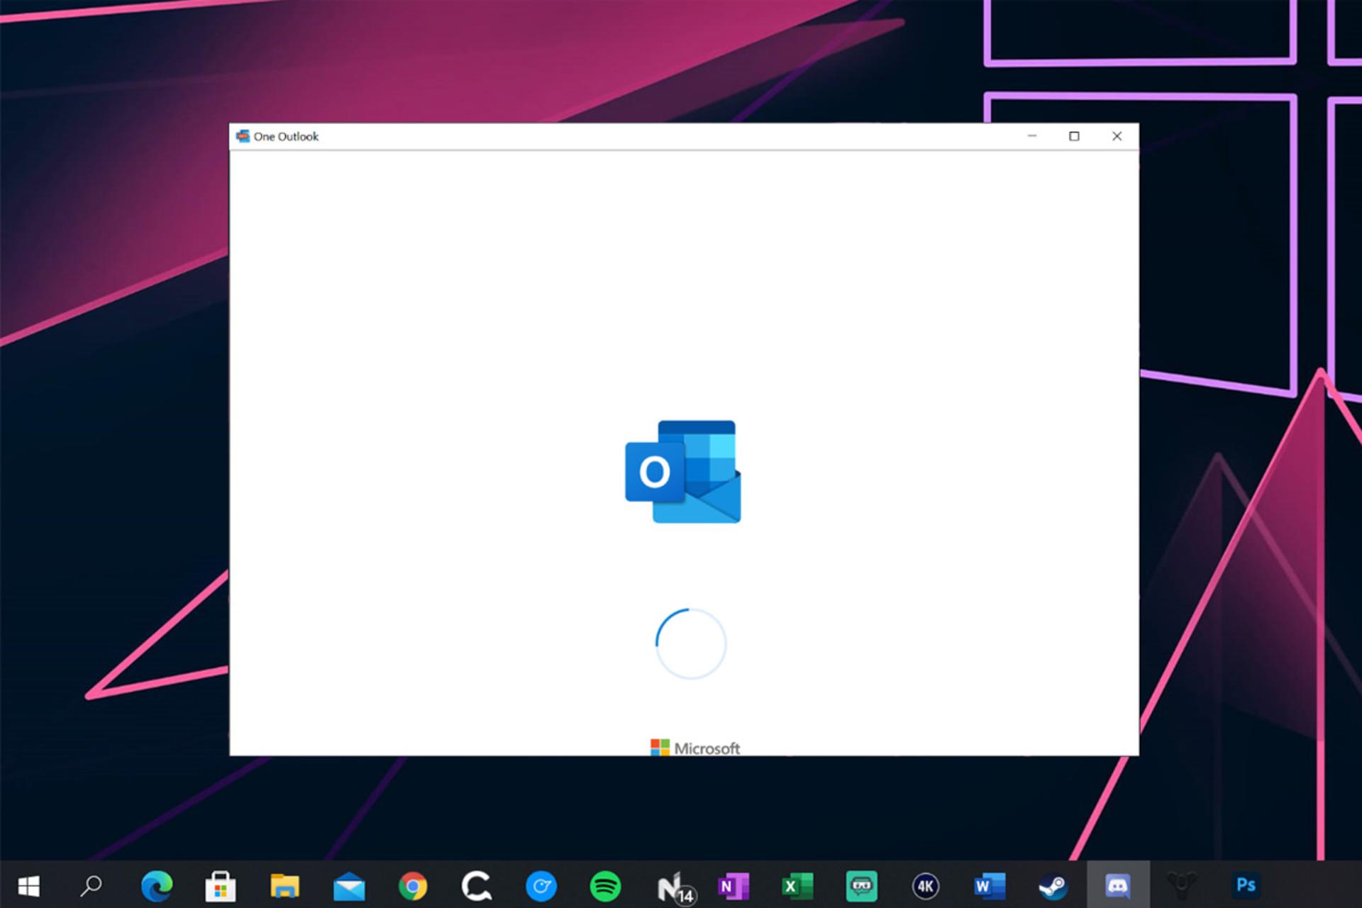Viewport: 1362px width, 908px height.
Task: Click the taskbar search magnifier
Action: (92, 885)
